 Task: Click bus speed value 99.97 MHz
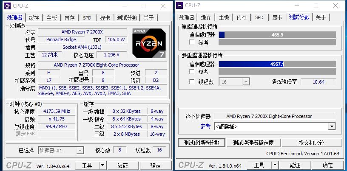57,126
